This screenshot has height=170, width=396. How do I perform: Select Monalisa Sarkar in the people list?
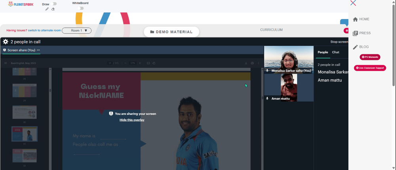click(333, 72)
